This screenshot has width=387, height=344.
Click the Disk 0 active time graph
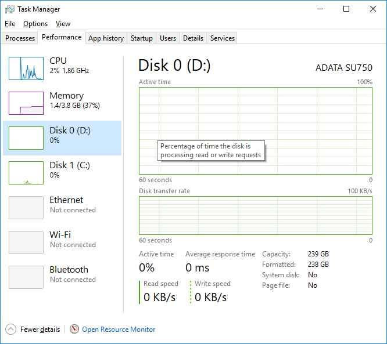256,131
